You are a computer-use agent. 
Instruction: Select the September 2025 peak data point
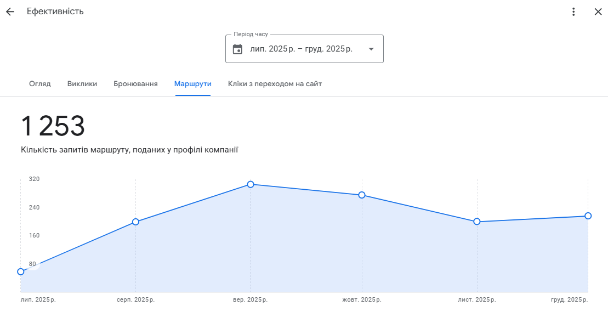tap(251, 184)
